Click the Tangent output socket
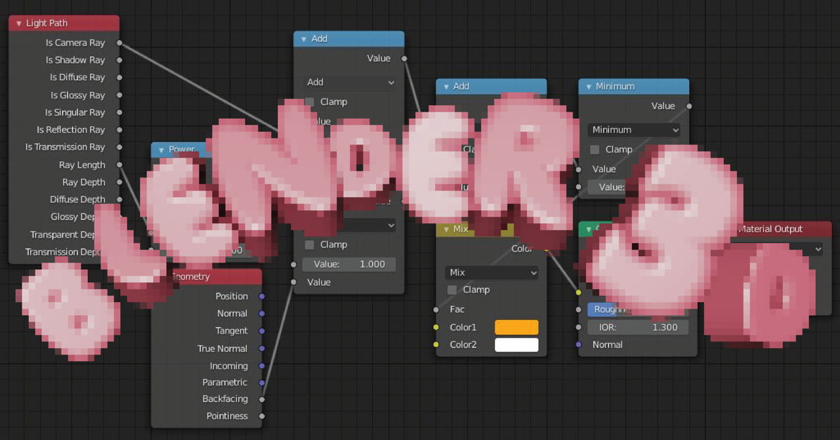This screenshot has width=840, height=440. (262, 331)
